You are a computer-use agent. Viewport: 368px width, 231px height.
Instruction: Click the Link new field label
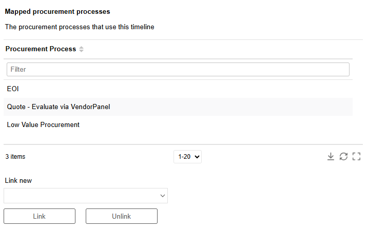coord(18,181)
